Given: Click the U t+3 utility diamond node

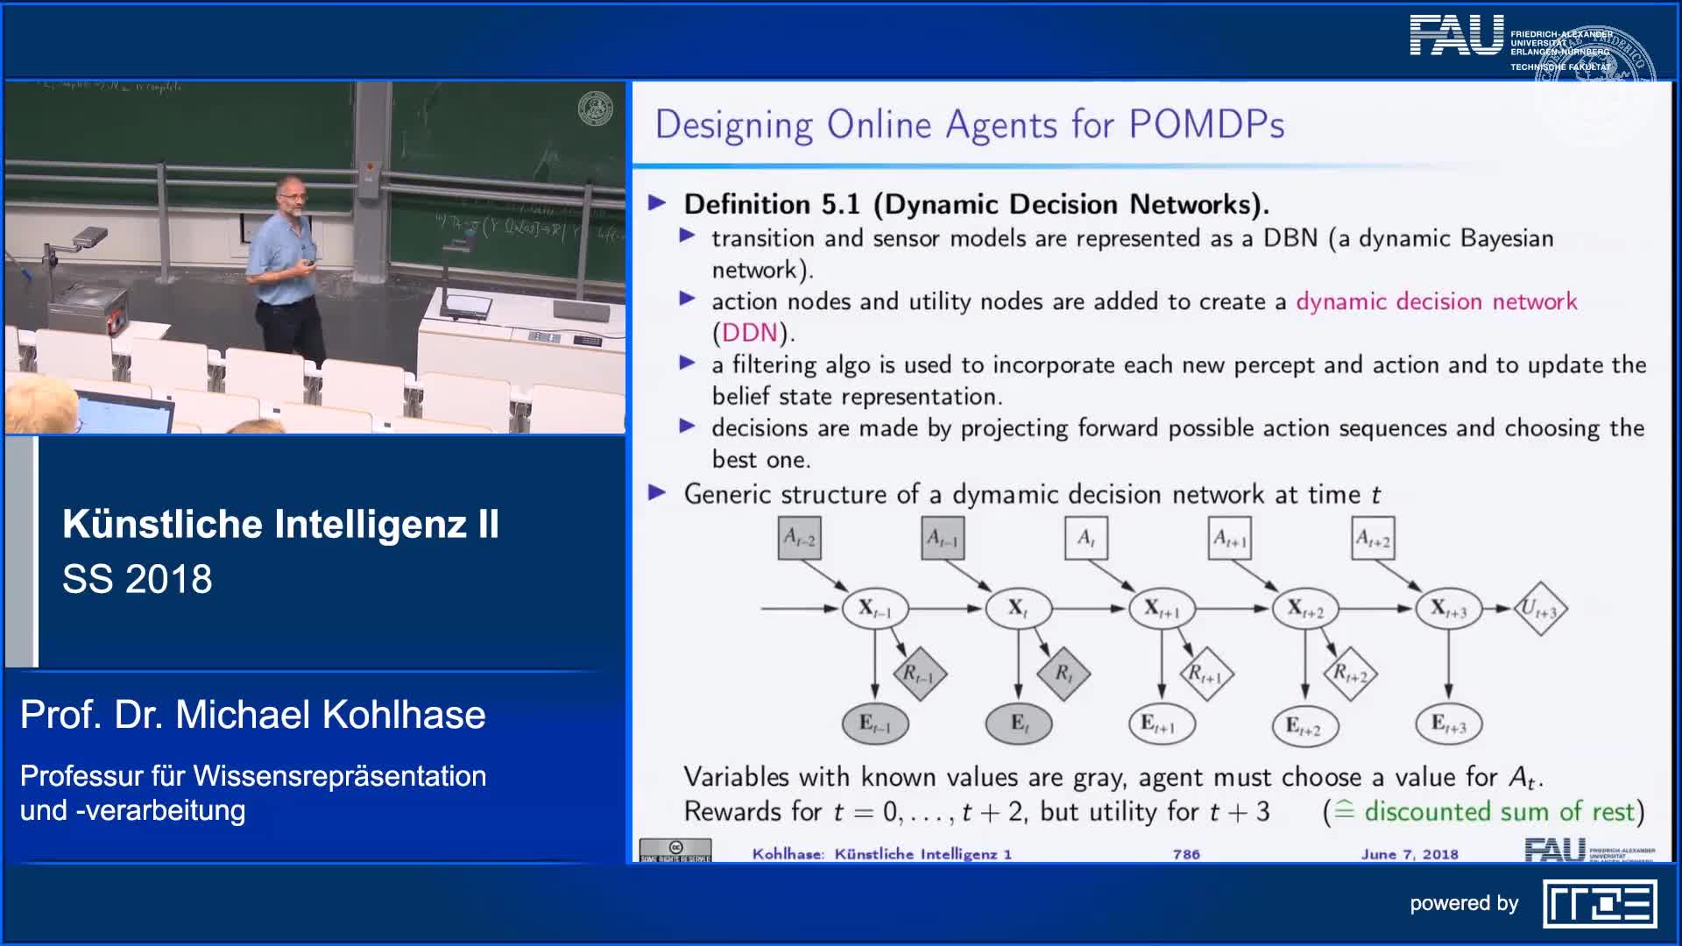Looking at the screenshot, I should pyautogui.click(x=1539, y=609).
